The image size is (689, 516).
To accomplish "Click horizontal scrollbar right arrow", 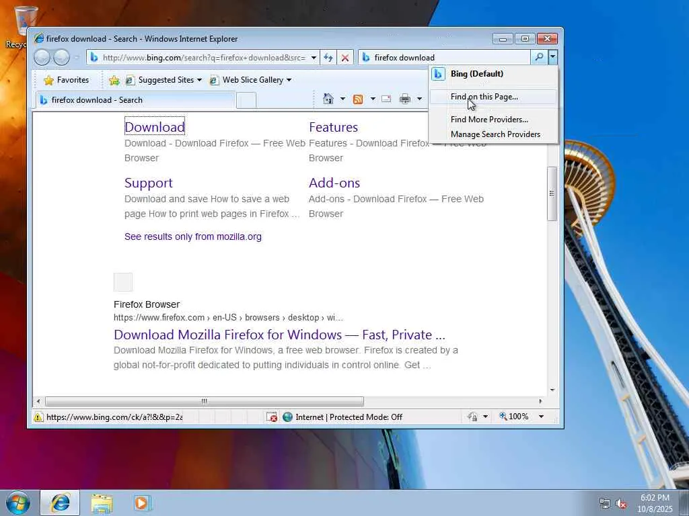I will pos(540,401).
